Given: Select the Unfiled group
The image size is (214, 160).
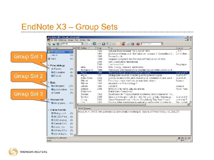Looking at the screenshot, I should click(x=60, y=55).
